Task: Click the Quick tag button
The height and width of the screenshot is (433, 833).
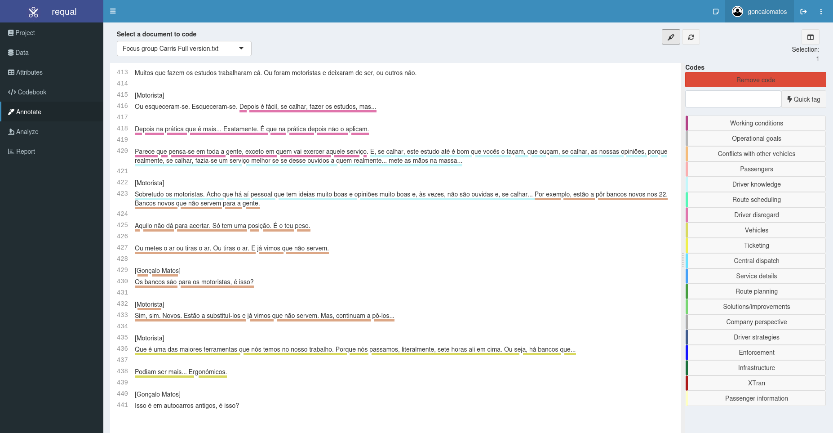Action: coord(803,99)
